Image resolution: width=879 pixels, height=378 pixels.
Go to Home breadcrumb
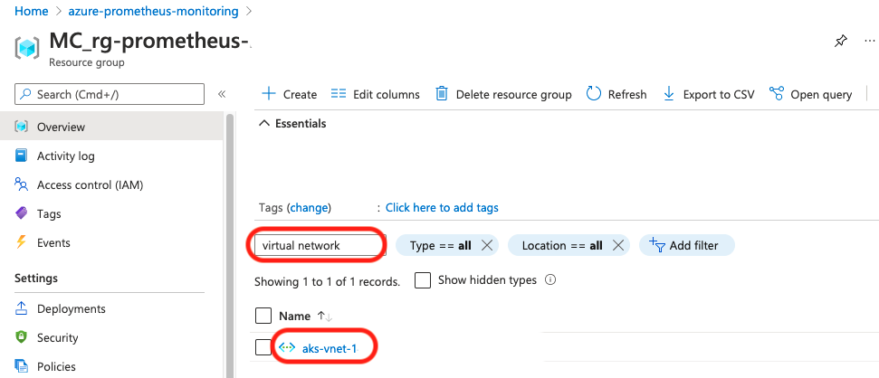[x=30, y=11]
